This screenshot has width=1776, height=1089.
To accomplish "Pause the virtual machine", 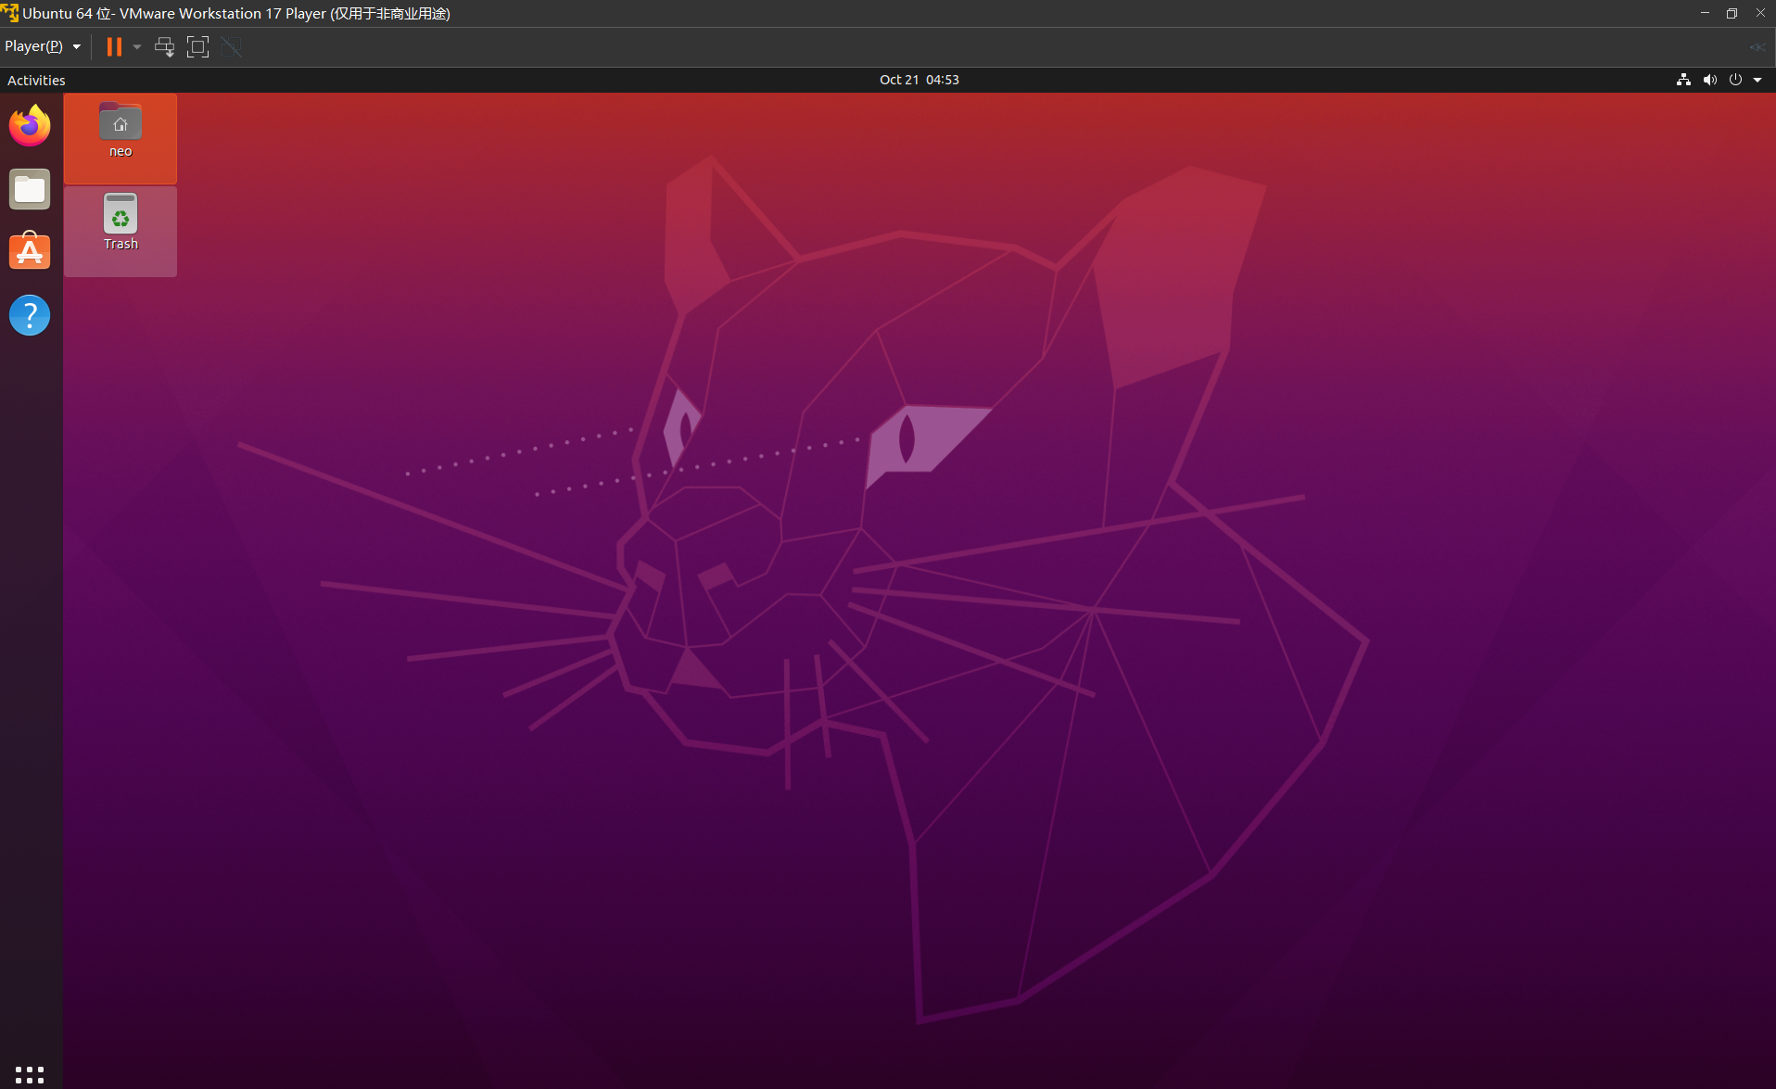I will pos(114,47).
